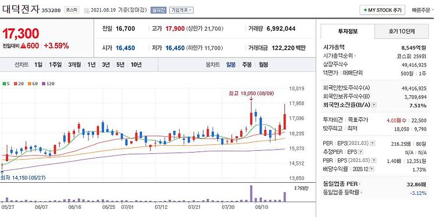Select the 1주일 line chart period

[x=55, y=65]
